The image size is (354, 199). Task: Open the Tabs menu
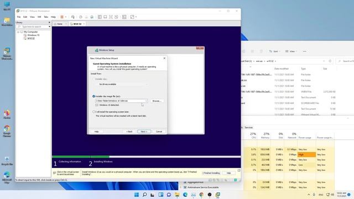tap(46, 17)
